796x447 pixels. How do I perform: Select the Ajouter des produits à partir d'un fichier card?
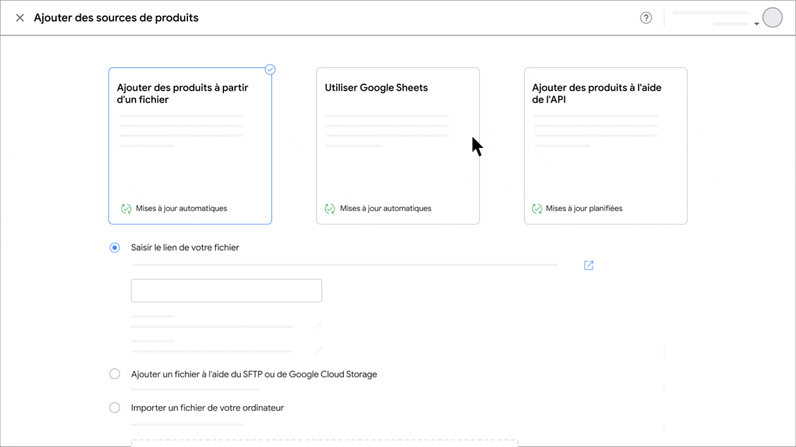pos(190,146)
